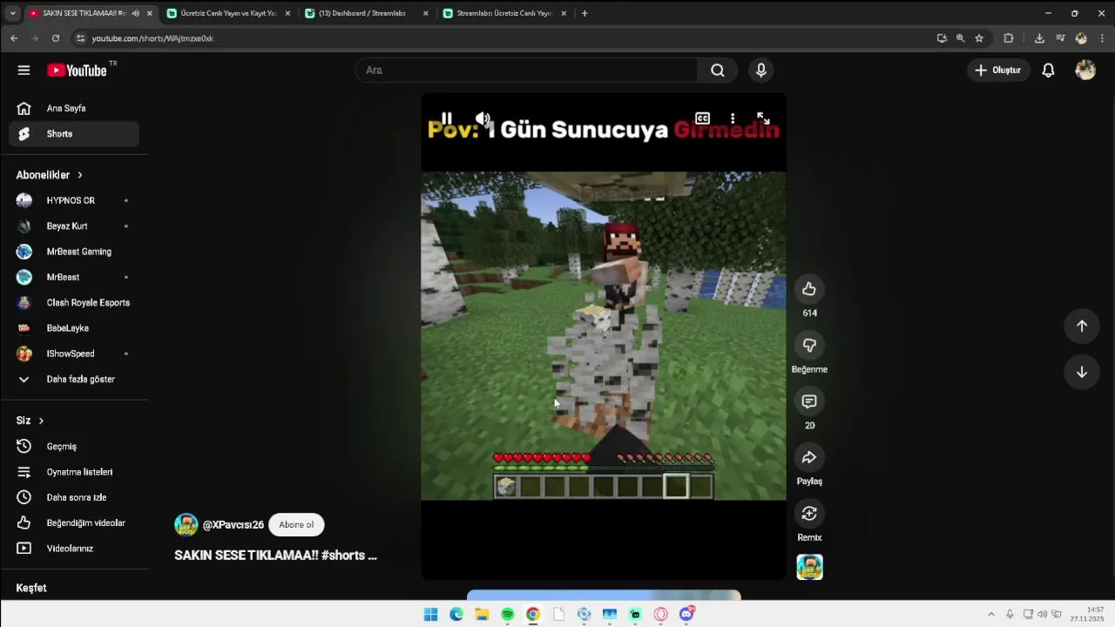Open the comments panel showing 20
1115x627 pixels.
[809, 401]
